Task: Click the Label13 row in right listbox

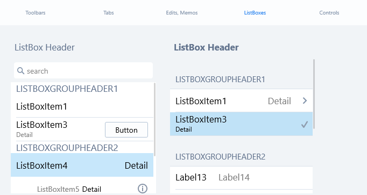Action: (241, 177)
